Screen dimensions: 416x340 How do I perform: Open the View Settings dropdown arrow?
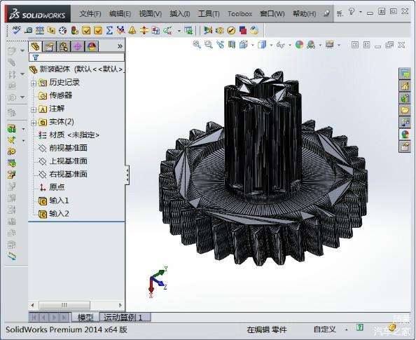point(339,45)
